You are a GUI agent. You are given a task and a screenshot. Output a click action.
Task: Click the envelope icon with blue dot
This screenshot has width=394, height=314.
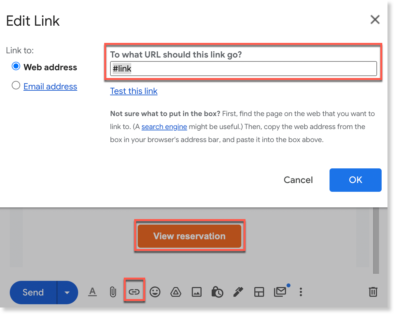point(280,292)
